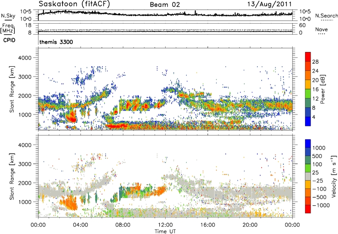338x234 pixels.
Task: Click the solid line sample under 'N.Sky'
Action: point(8,20)
